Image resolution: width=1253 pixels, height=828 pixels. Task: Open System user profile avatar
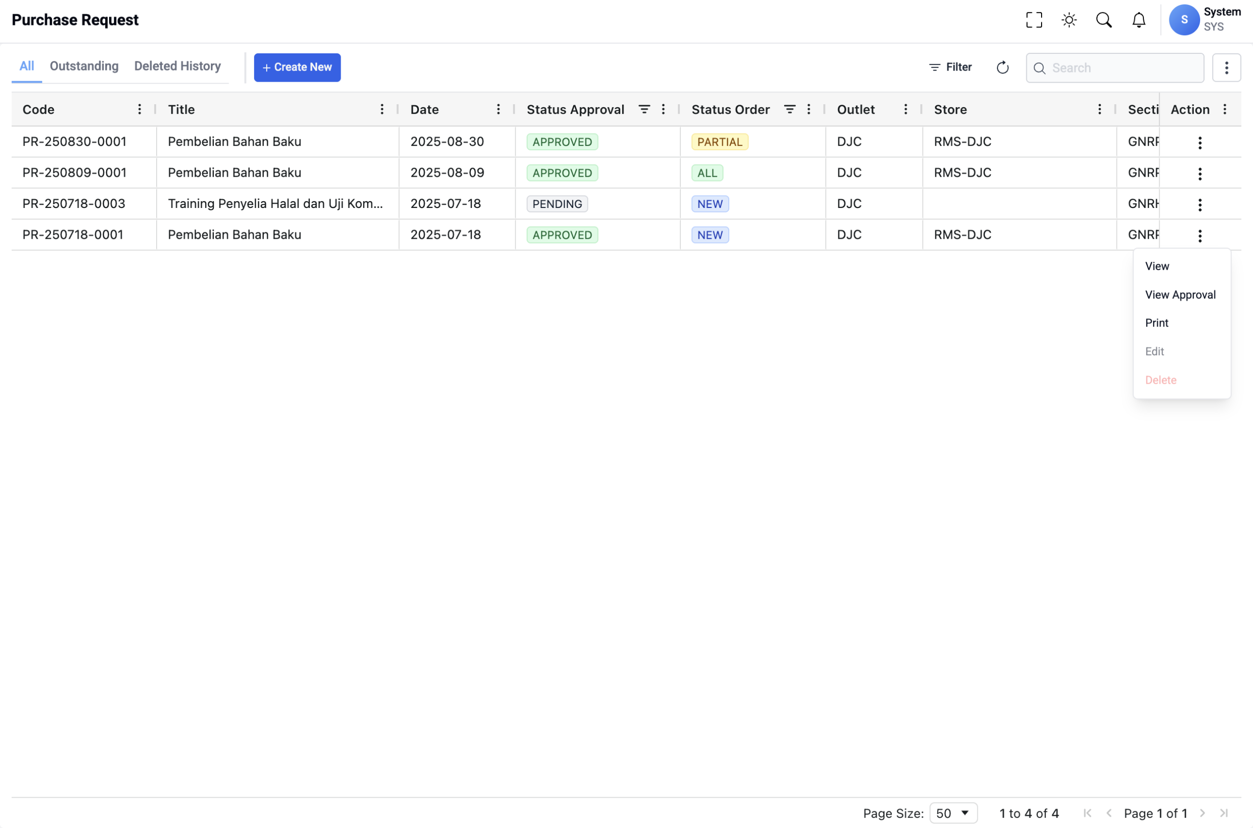[1184, 20]
